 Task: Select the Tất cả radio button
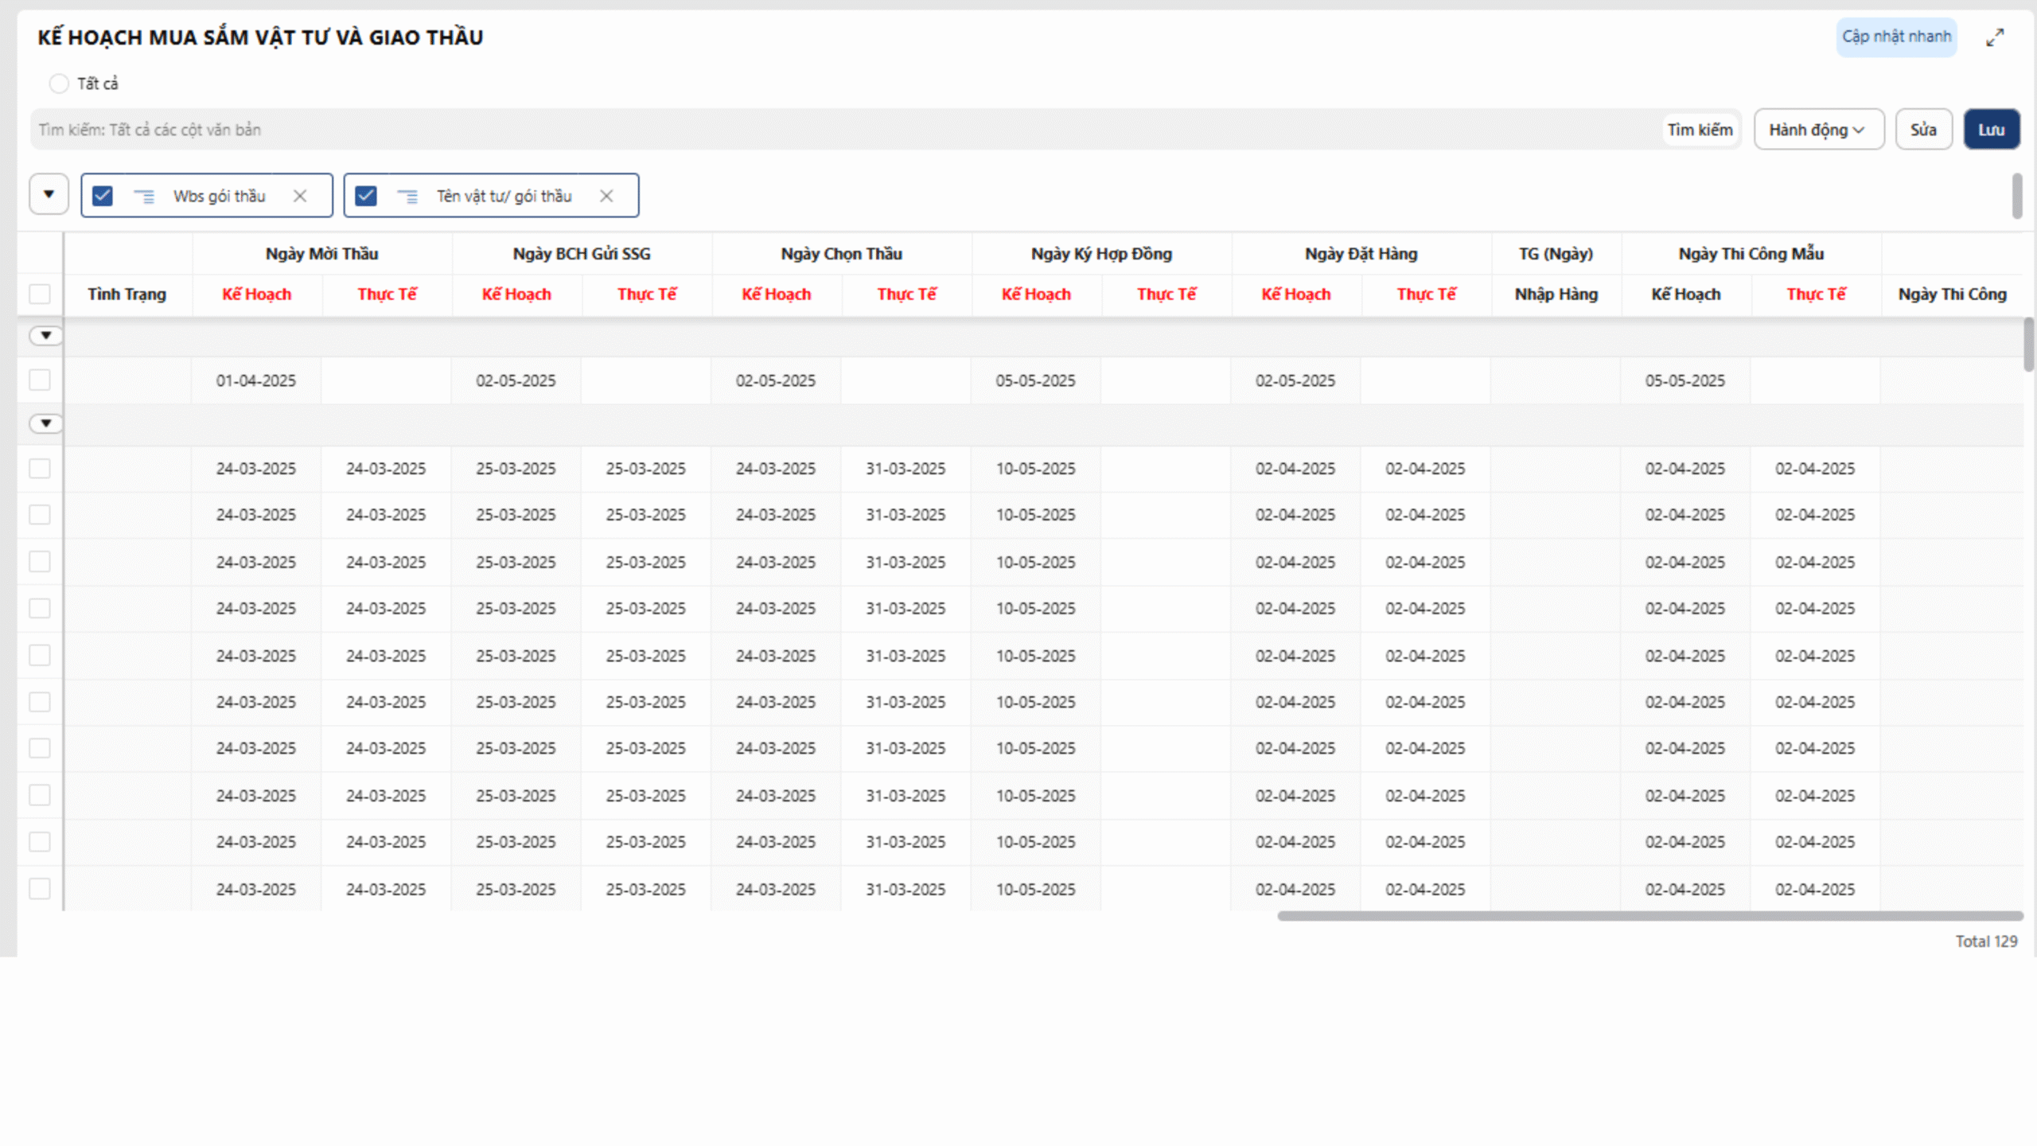coord(59,84)
